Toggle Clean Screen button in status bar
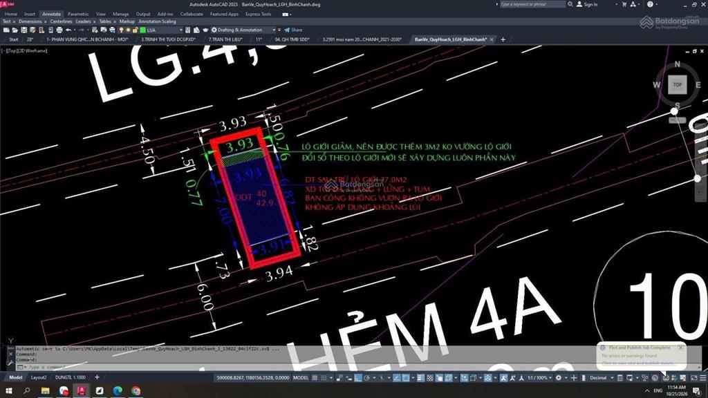708x398 pixels. click(694, 378)
